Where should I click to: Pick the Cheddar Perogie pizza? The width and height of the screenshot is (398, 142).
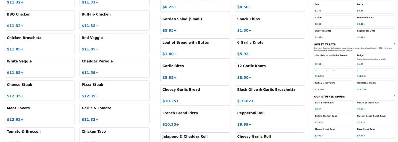coord(114,67)
